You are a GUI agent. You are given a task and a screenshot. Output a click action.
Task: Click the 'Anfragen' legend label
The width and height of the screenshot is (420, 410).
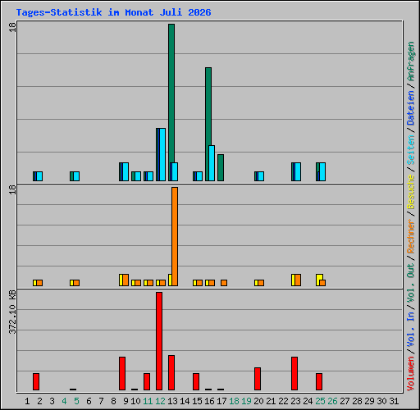(410, 61)
